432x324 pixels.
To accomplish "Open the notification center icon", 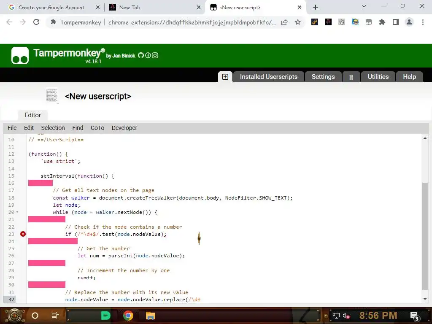I will 415,316.
